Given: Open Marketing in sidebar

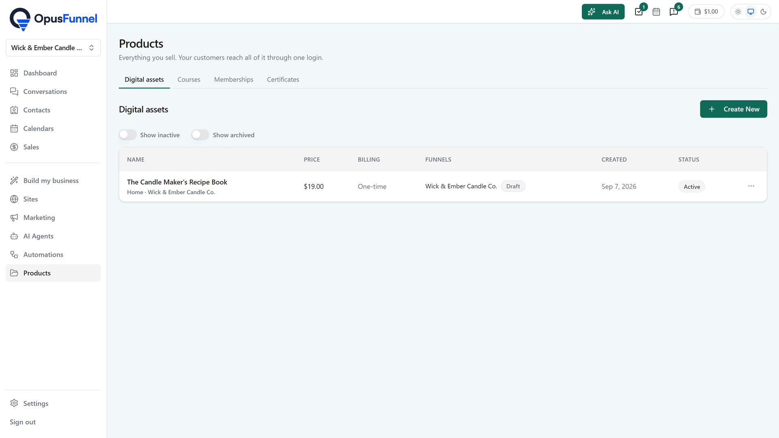Looking at the screenshot, I should (53, 218).
